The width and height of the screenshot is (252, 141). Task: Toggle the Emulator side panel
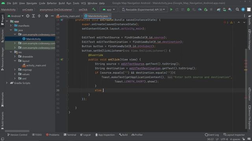coord(250,94)
